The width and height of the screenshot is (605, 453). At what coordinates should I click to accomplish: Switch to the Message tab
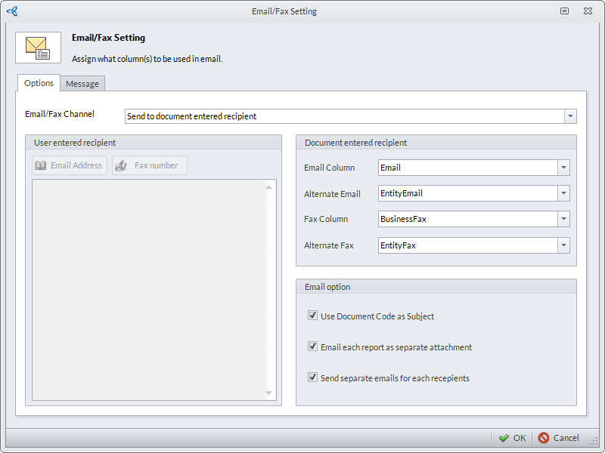[82, 84]
